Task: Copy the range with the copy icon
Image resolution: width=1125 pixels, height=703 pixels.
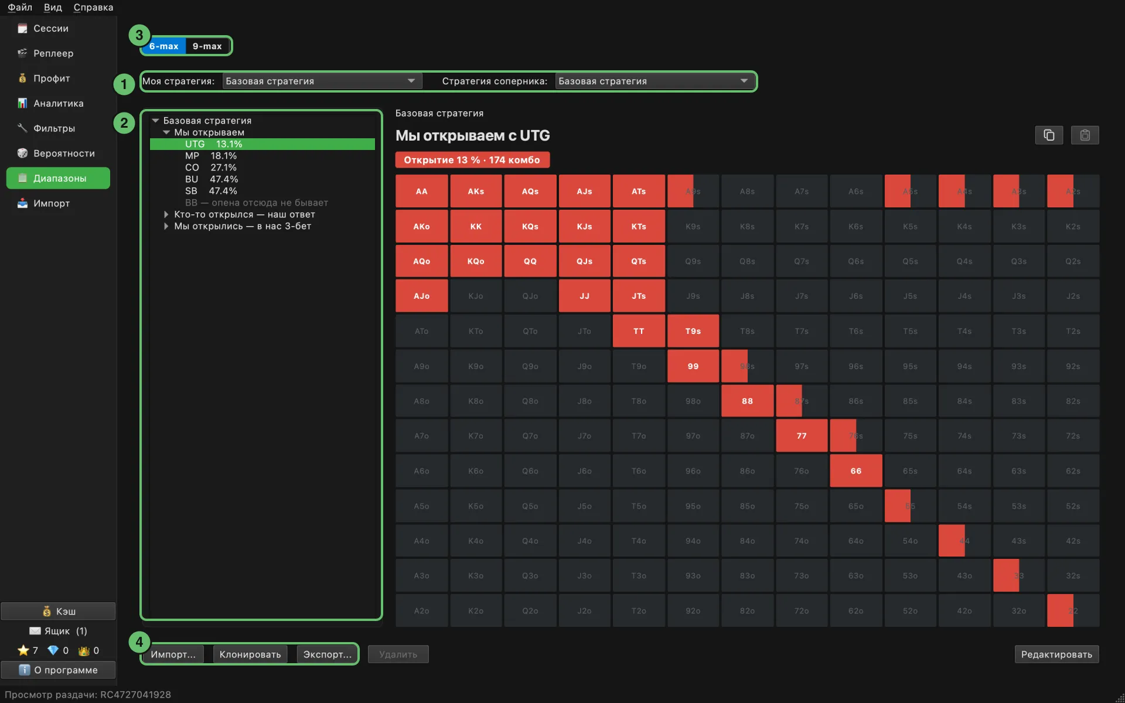Action: click(1049, 135)
